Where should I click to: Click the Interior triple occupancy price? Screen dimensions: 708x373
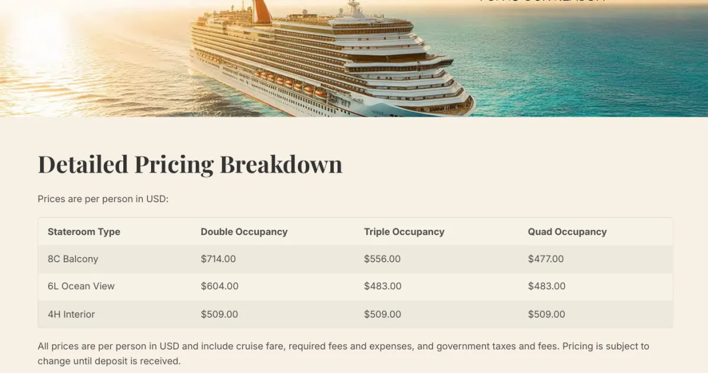coord(382,314)
